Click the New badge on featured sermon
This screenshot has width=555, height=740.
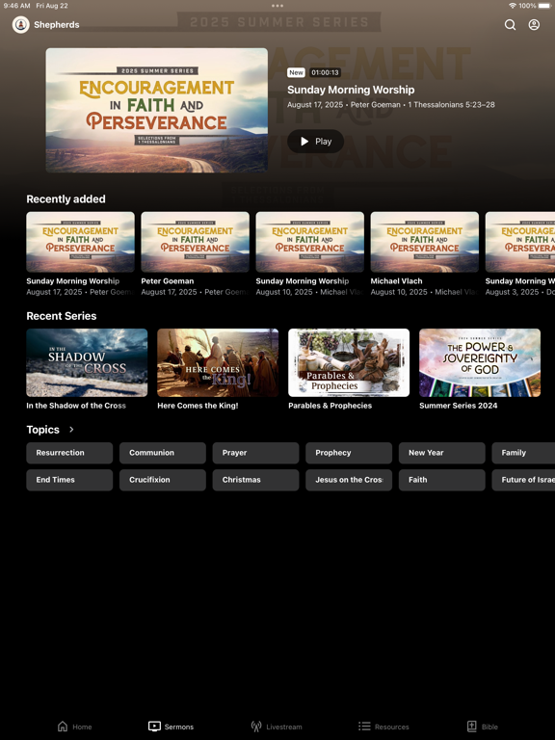click(296, 72)
